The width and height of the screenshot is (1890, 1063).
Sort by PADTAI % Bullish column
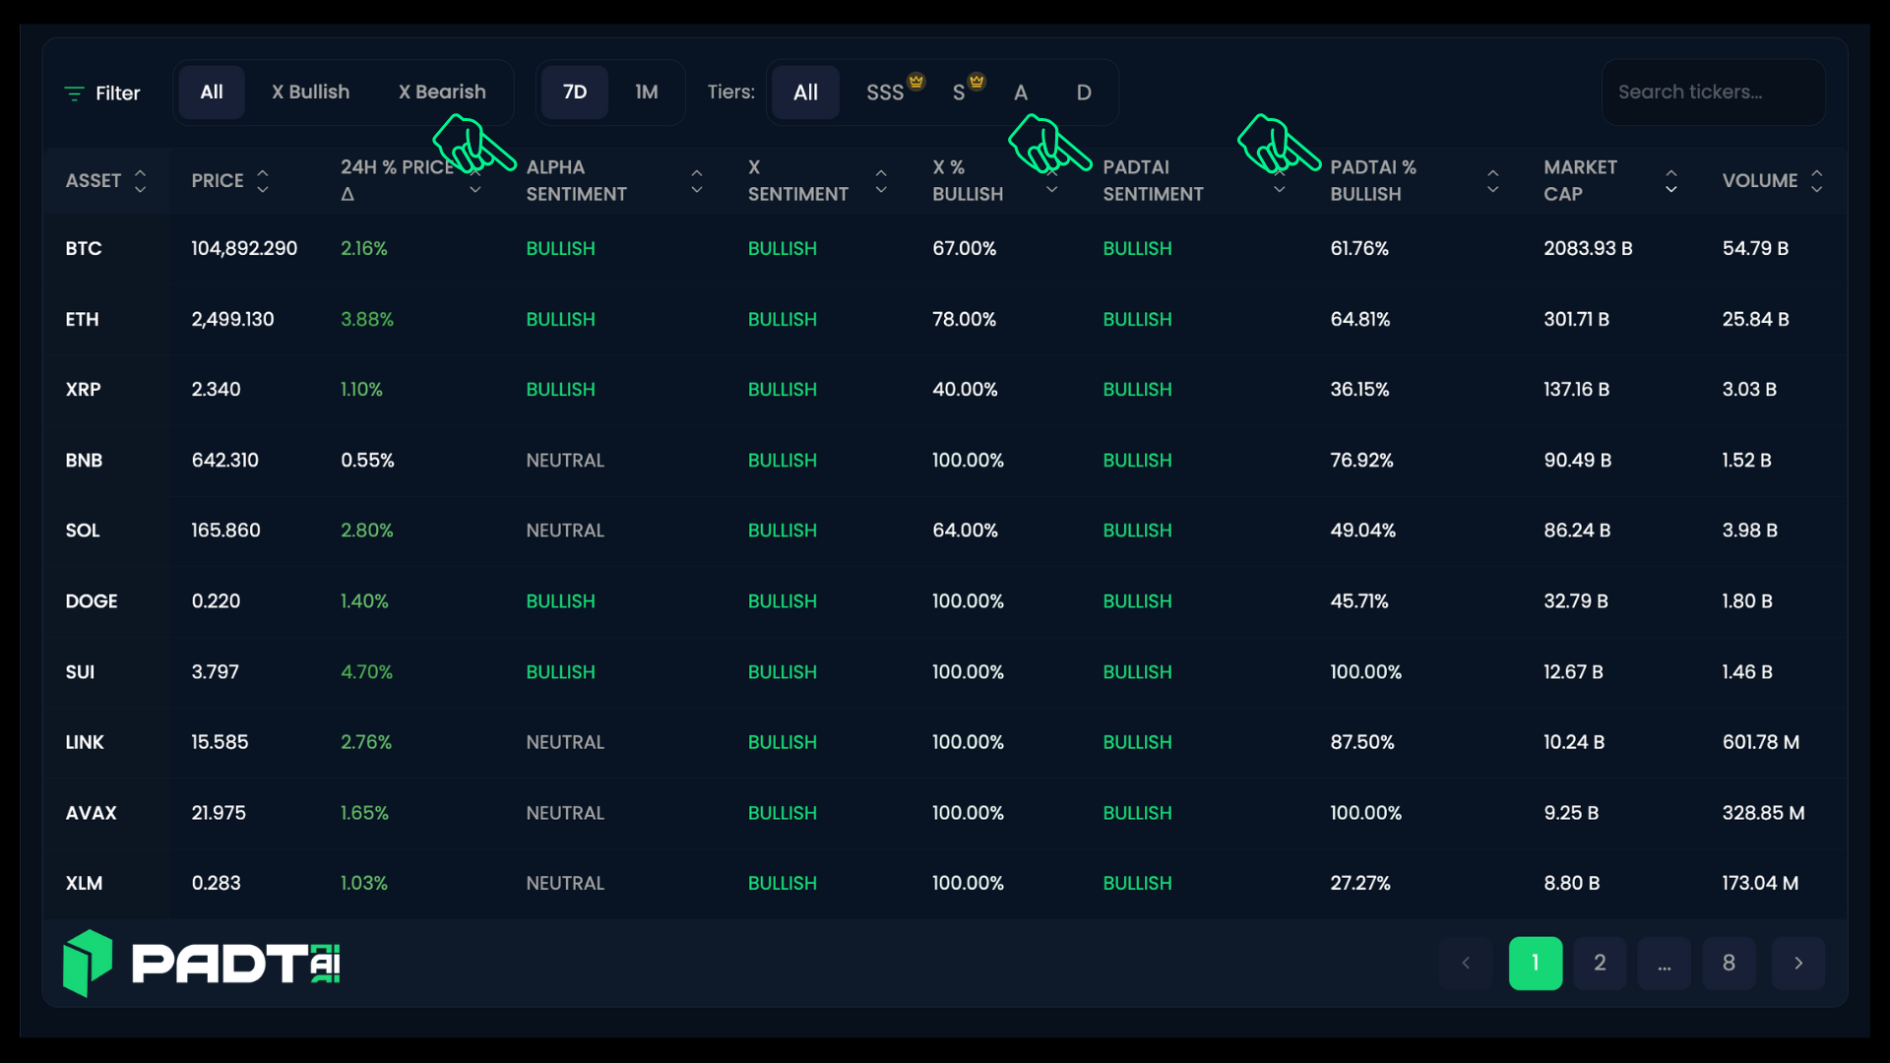tap(1492, 180)
